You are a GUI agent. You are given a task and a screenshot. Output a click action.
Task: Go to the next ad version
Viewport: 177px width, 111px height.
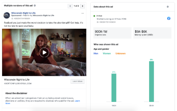click(83, 6)
